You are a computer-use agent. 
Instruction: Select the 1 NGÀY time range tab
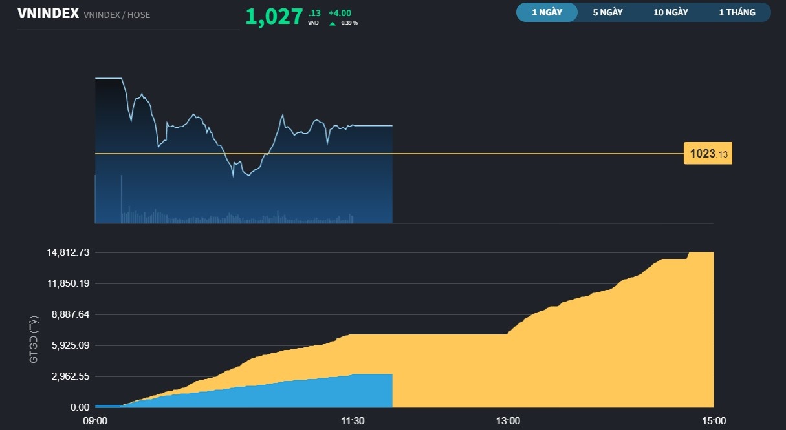point(547,12)
